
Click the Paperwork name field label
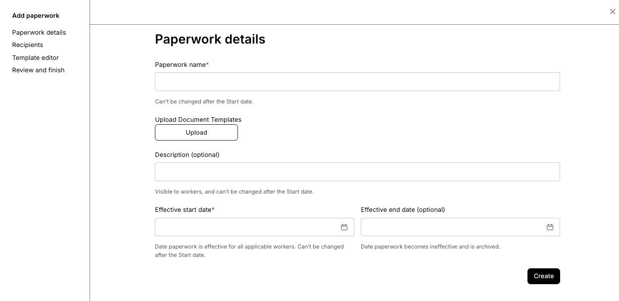(182, 64)
